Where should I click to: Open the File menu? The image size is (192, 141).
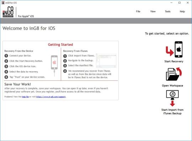138,11
